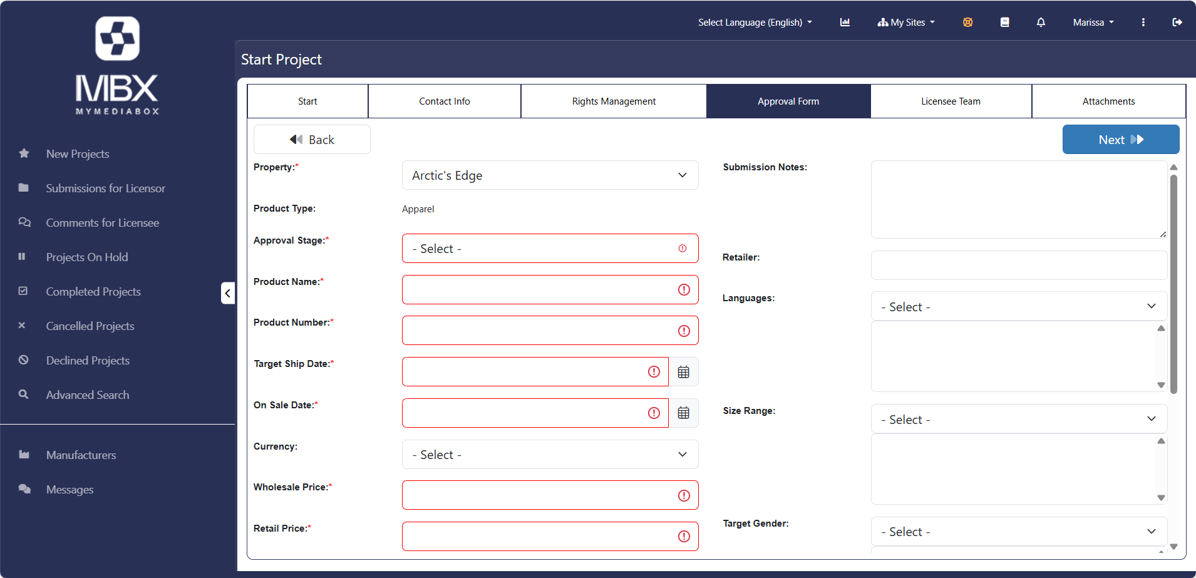Click into the On Sale Date field
Screen dimensions: 1196x578
point(535,413)
